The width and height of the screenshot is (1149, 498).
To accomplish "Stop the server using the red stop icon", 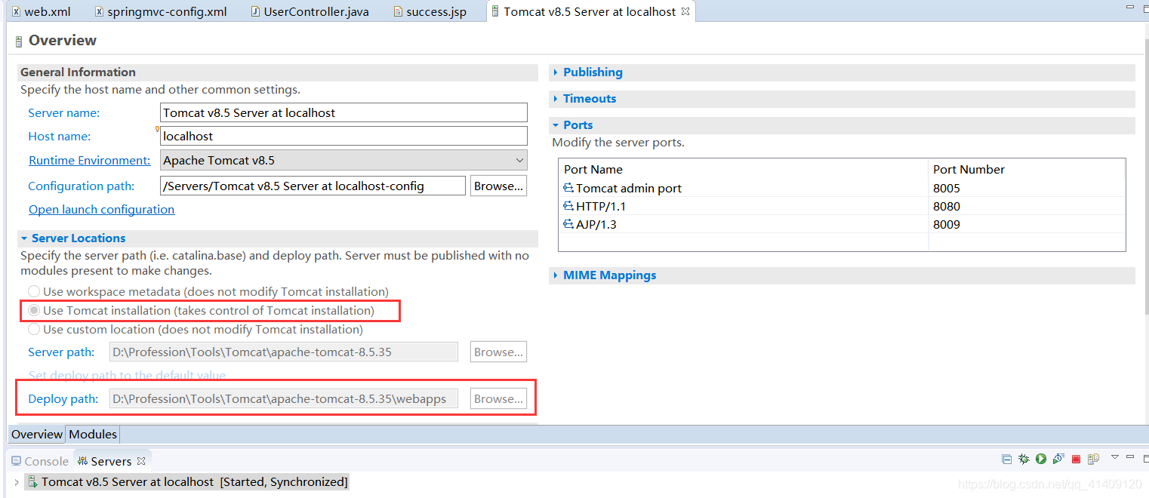I will pyautogui.click(x=1076, y=458).
